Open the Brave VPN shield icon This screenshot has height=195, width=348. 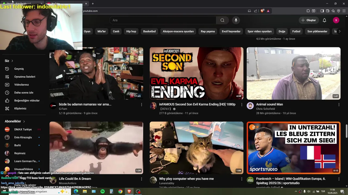click(338, 11)
